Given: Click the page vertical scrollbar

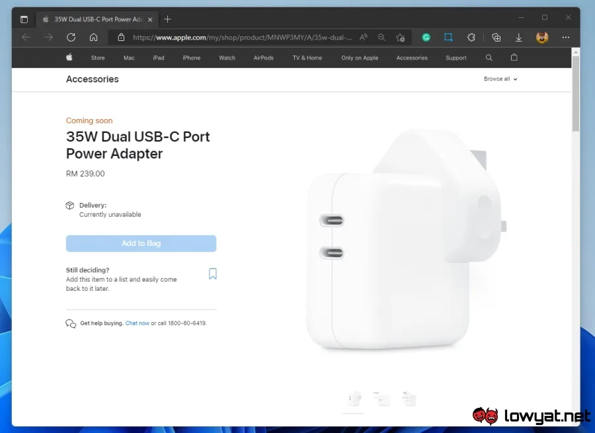Looking at the screenshot, I should click(576, 93).
